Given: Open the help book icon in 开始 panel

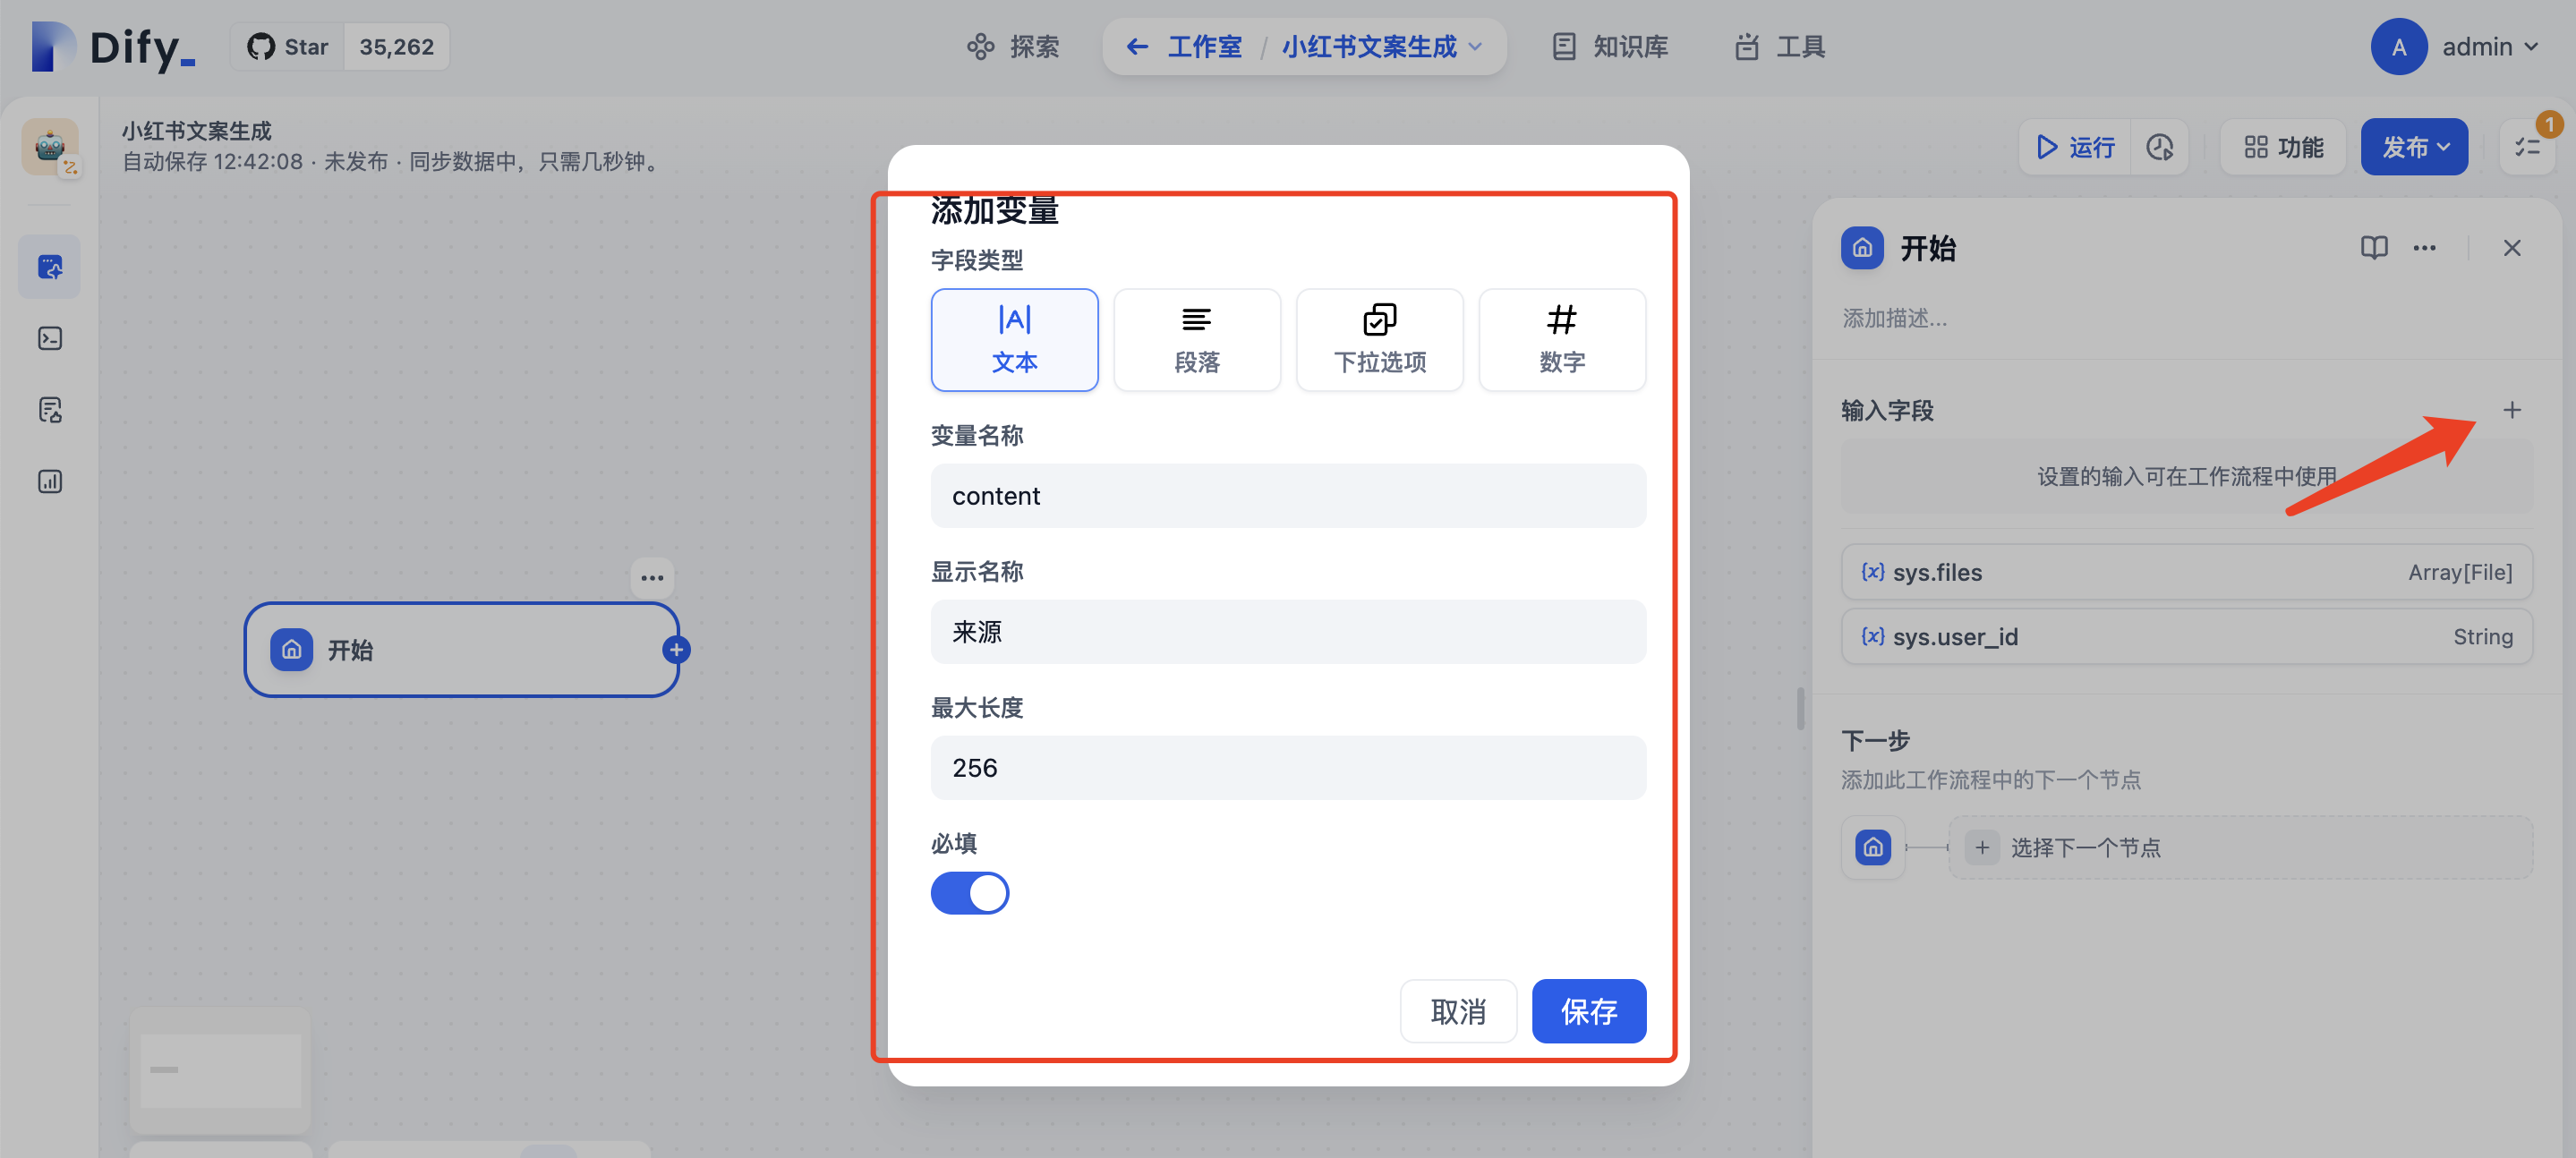Looking at the screenshot, I should [2373, 248].
